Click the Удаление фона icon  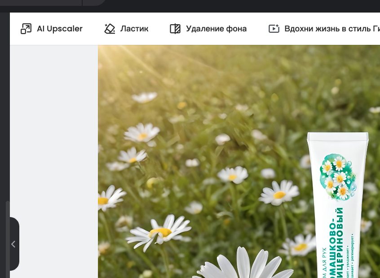point(175,29)
